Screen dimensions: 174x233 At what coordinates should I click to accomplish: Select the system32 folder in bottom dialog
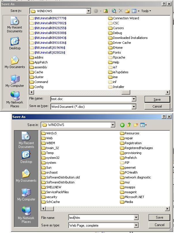50,158
